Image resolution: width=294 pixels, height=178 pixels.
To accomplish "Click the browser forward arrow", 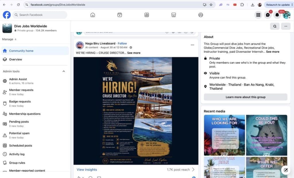I will point(11,5).
